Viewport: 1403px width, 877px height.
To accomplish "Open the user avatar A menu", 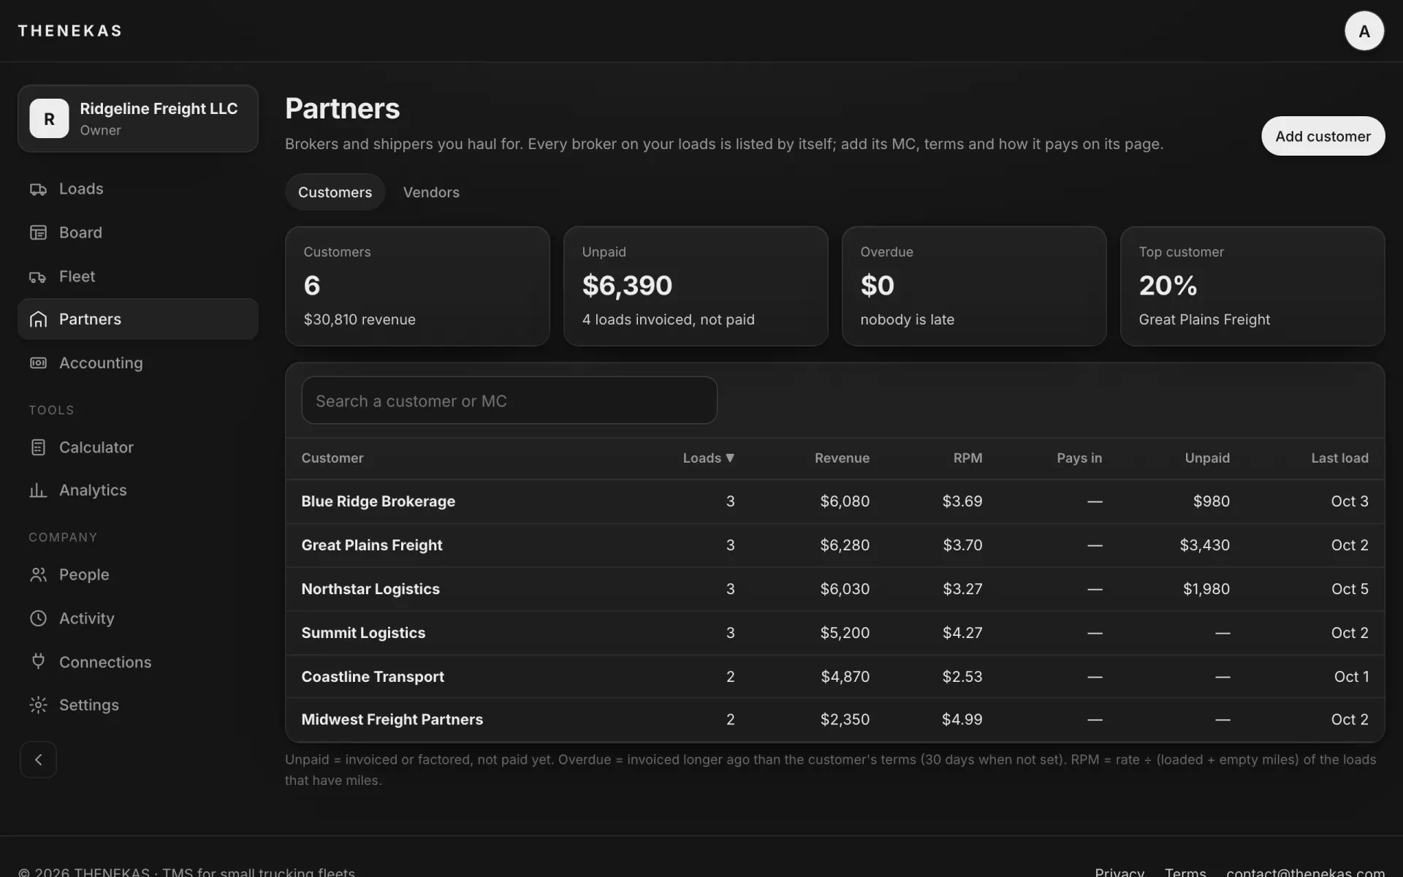I will point(1364,31).
